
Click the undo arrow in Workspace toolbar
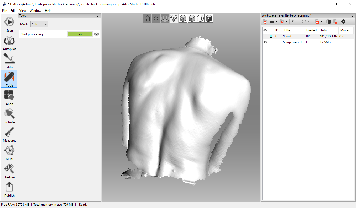294,22
